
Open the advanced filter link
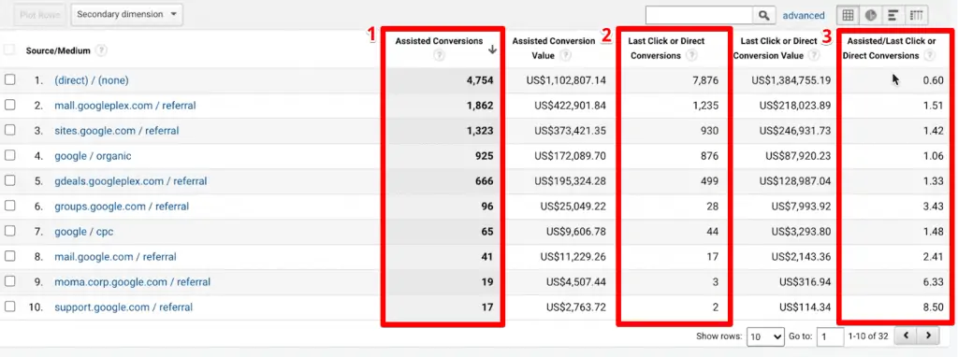pos(804,15)
